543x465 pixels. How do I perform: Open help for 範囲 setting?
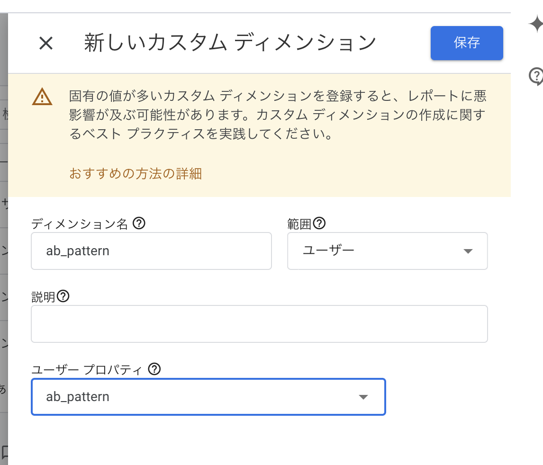coord(319,223)
